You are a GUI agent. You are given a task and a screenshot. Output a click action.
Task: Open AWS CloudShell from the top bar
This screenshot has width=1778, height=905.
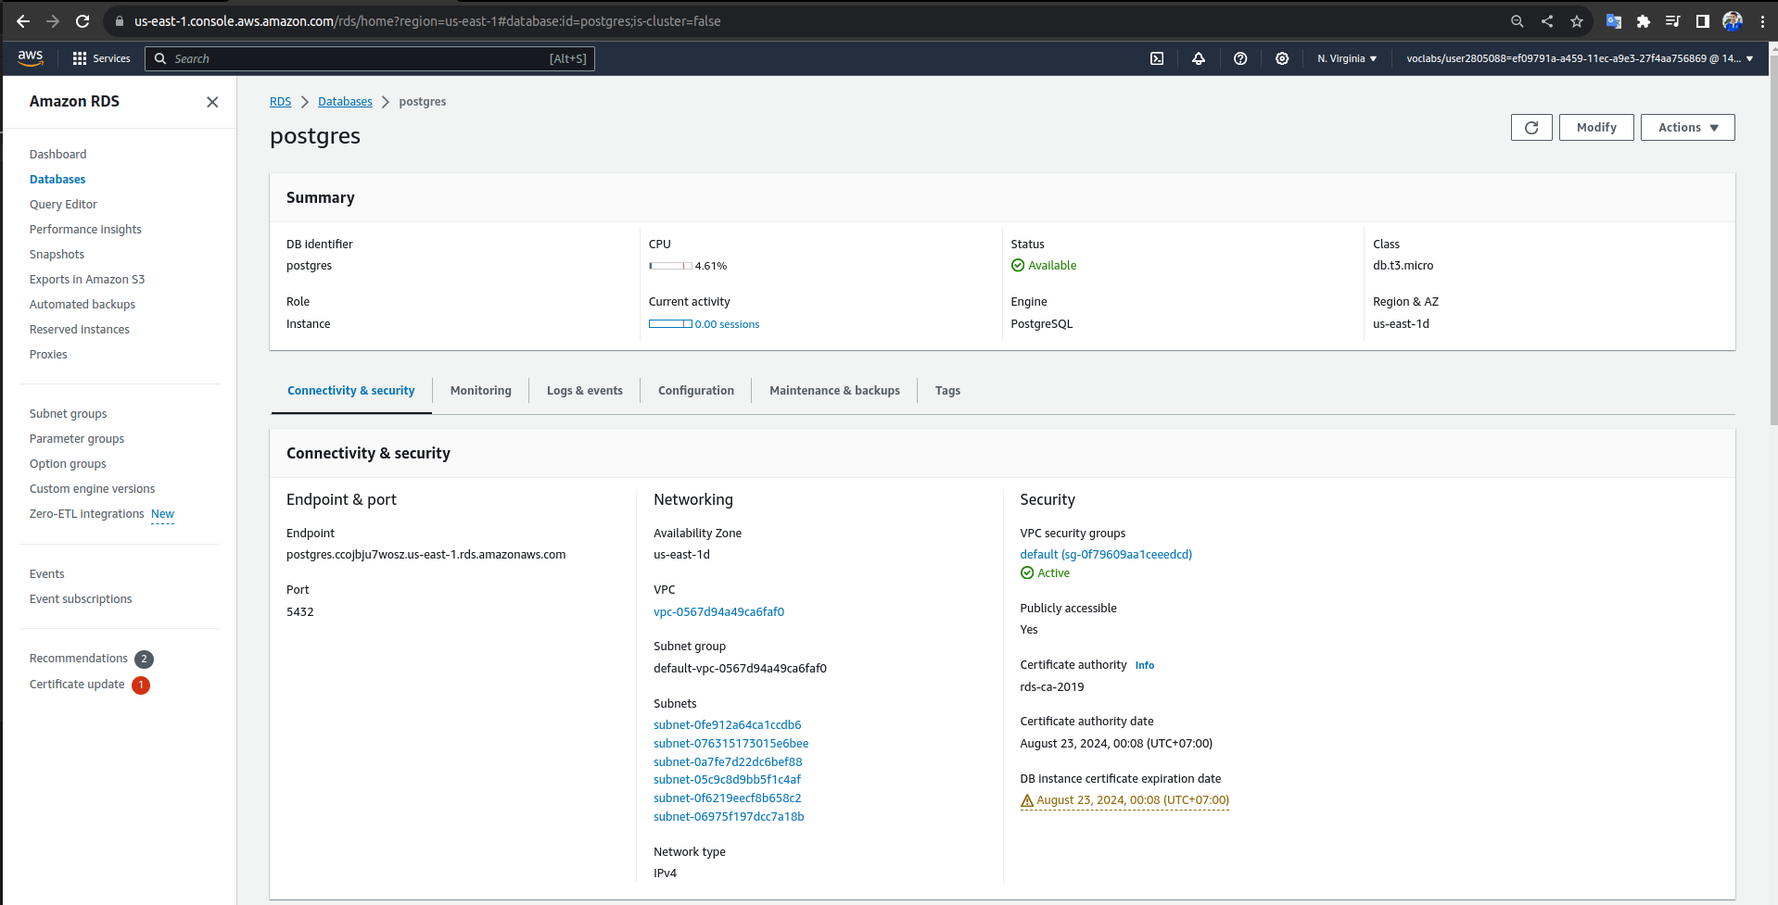coord(1156,57)
